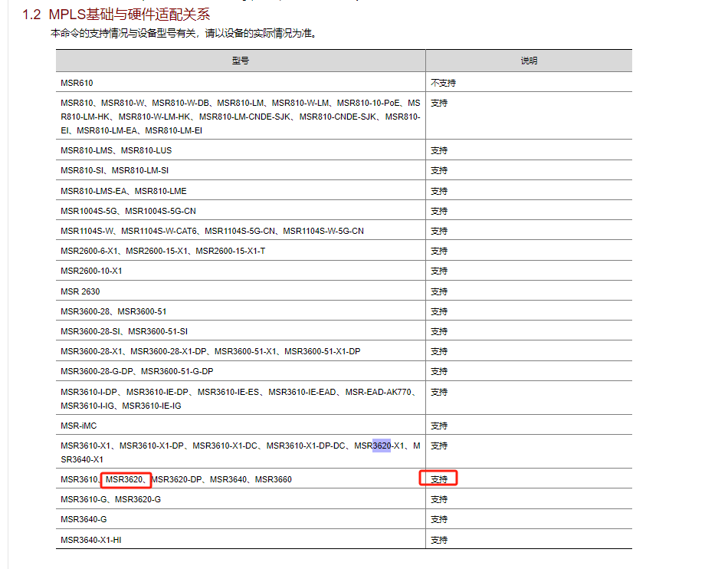Click the 'MSR810-SI、MSR810-LM-SI' cell

(x=241, y=170)
